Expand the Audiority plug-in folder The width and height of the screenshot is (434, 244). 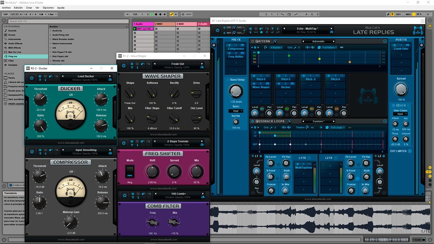[50, 31]
